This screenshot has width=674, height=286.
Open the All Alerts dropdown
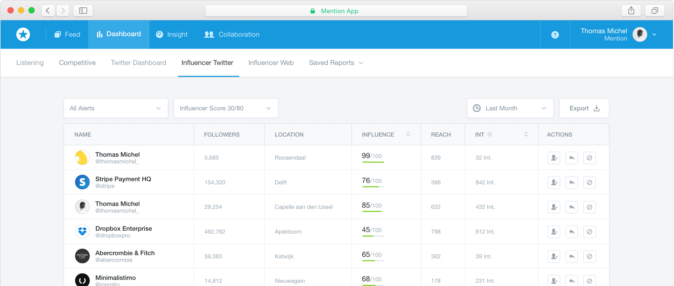(x=116, y=108)
